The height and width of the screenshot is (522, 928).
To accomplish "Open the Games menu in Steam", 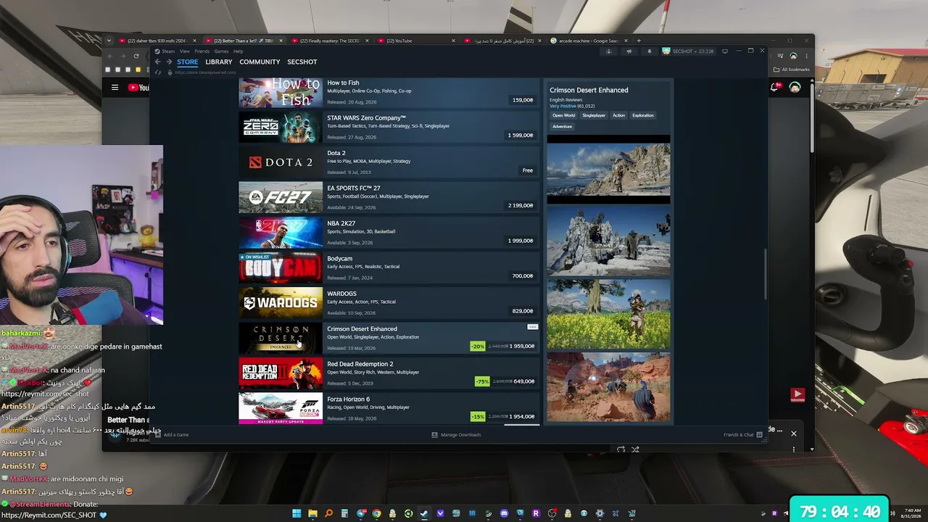I will [221, 51].
